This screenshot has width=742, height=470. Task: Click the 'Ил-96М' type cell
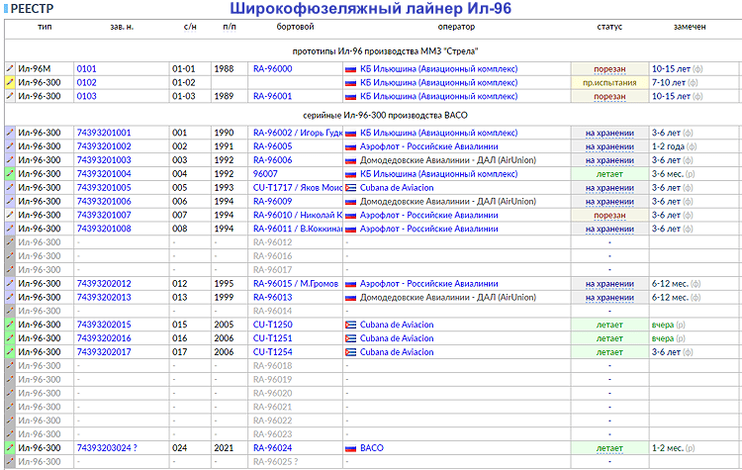(x=34, y=68)
